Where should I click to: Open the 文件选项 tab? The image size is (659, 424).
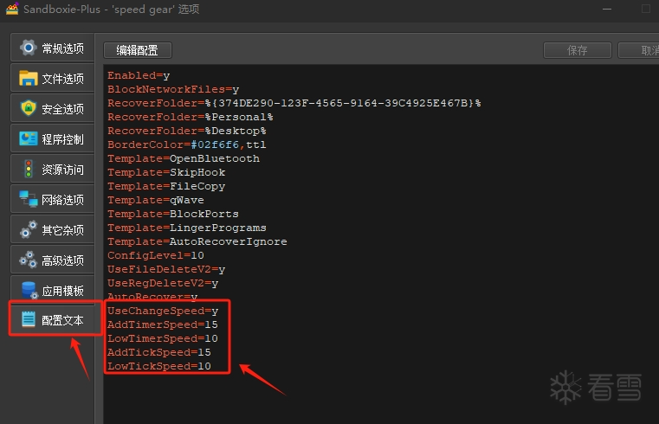[52, 78]
